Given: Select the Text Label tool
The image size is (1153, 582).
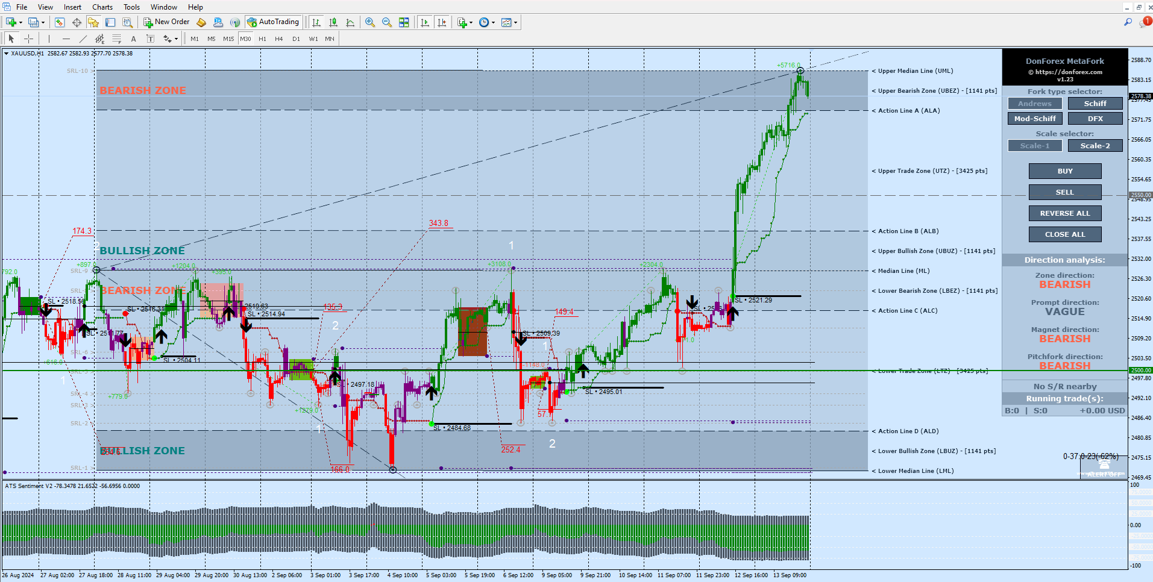Looking at the screenshot, I should pos(151,39).
